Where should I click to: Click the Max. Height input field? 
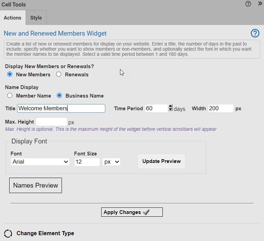pyautogui.click(x=51, y=122)
